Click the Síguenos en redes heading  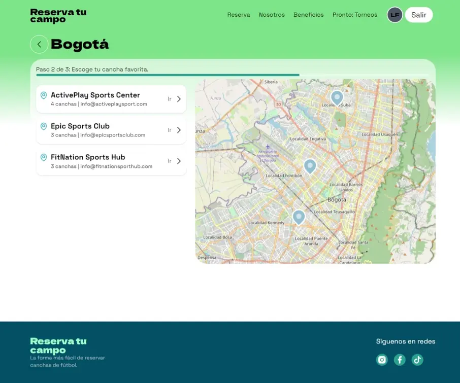click(x=406, y=341)
